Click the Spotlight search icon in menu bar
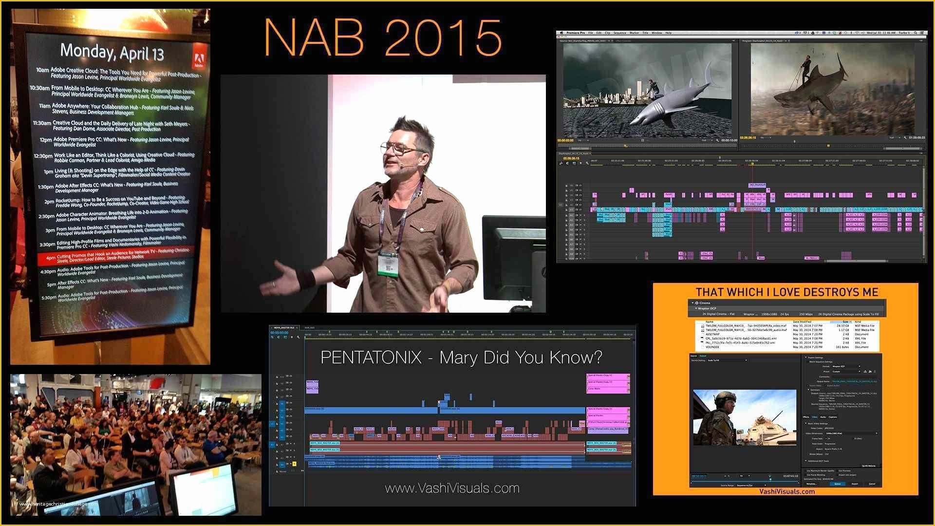The width and height of the screenshot is (935, 526). click(915, 33)
